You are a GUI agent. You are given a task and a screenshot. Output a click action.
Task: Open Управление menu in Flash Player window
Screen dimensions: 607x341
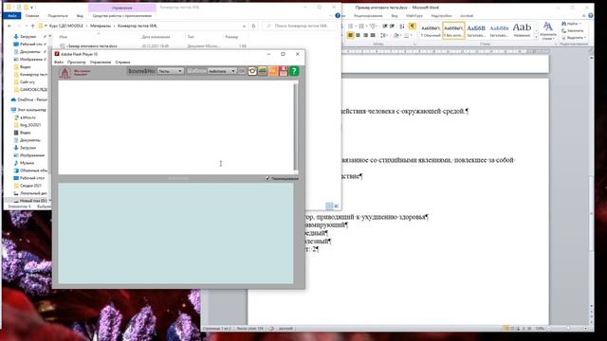(x=101, y=62)
